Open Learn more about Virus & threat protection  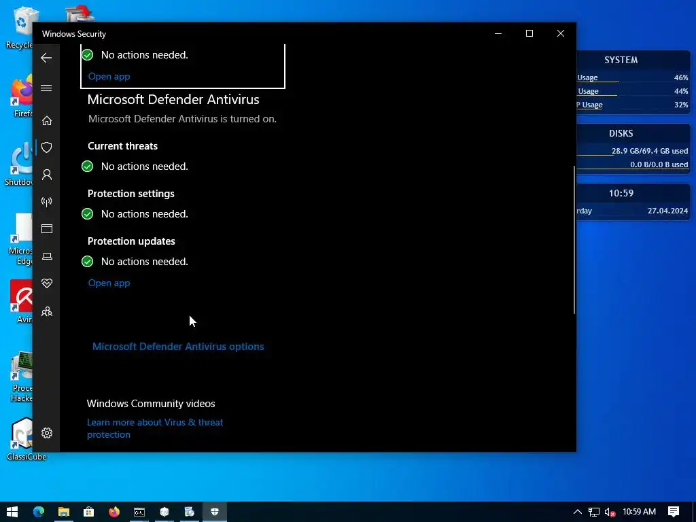coord(155,428)
